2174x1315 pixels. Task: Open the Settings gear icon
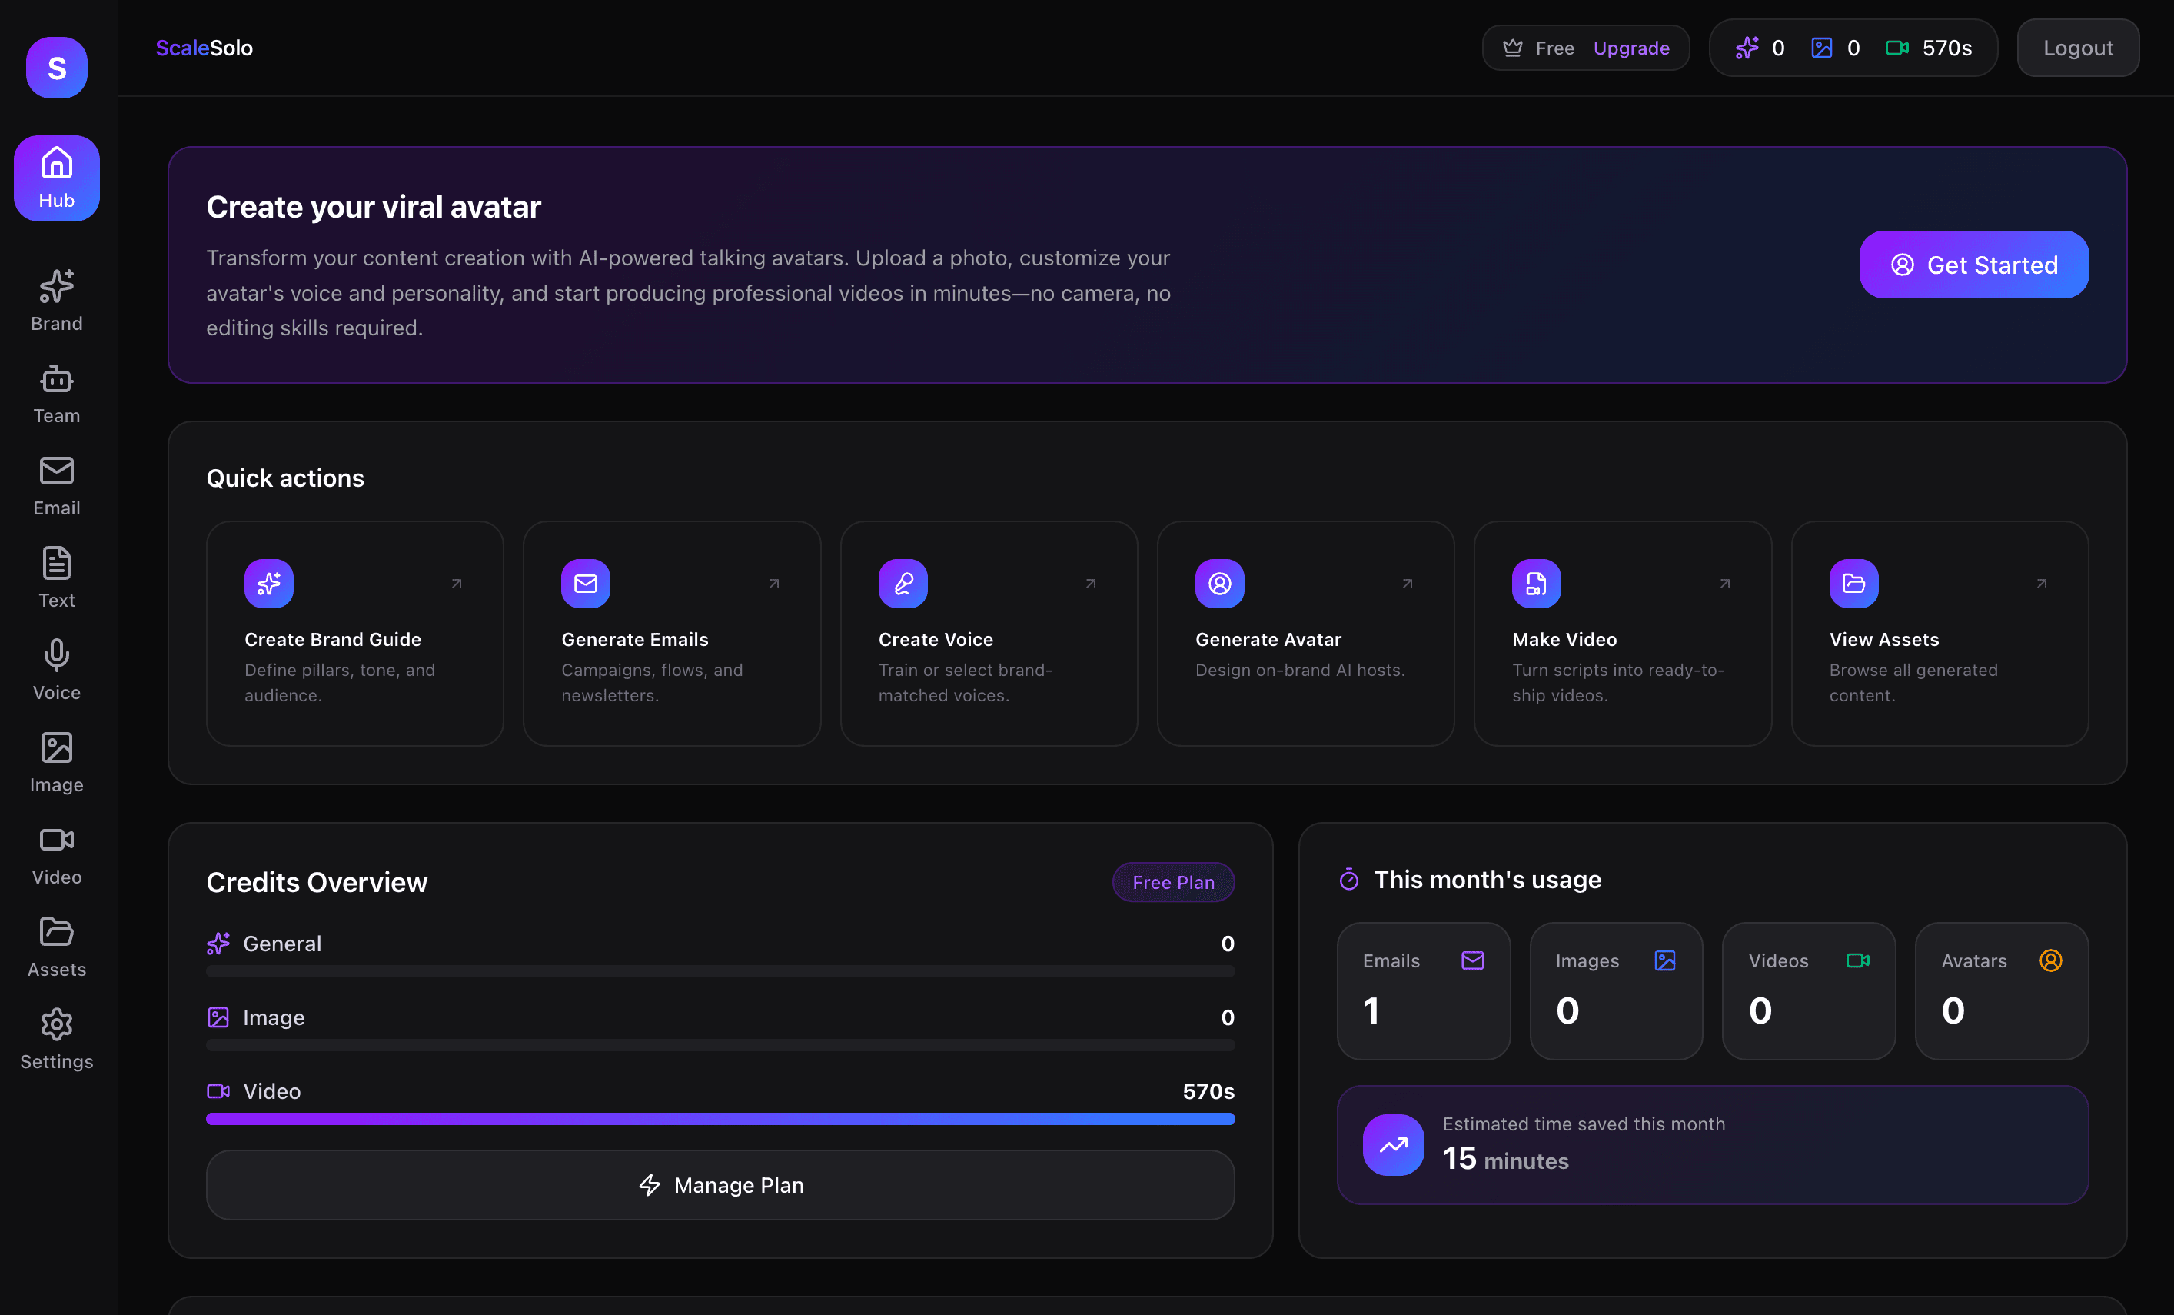coord(55,1024)
